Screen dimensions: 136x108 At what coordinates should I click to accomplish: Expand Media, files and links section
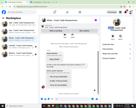pos(117,54)
